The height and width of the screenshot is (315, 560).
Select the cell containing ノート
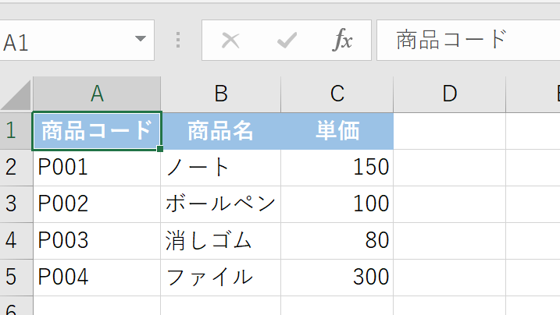point(221,168)
